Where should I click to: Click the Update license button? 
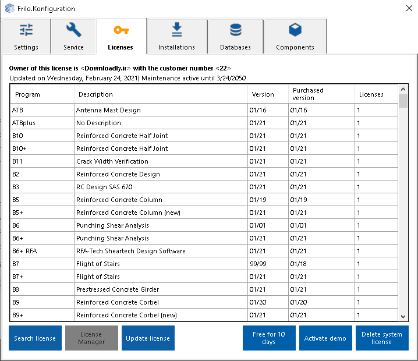point(148,338)
